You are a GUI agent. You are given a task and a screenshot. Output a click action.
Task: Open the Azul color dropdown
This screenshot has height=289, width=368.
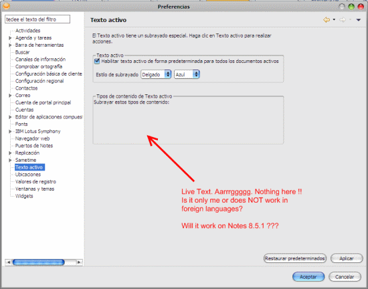(x=187, y=74)
